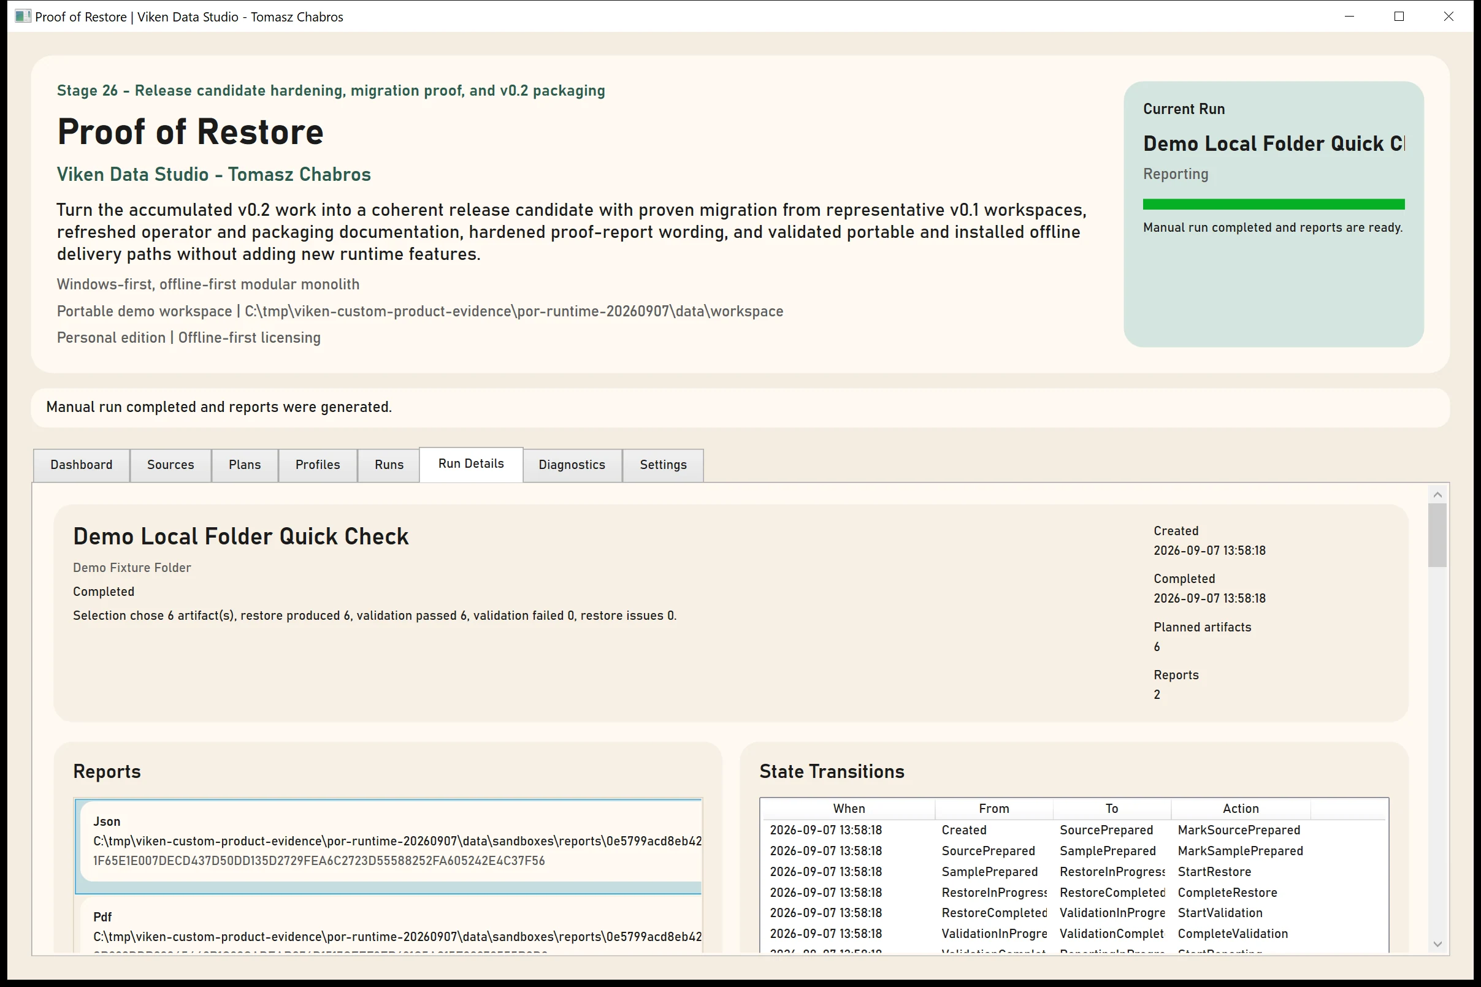Image resolution: width=1481 pixels, height=987 pixels.
Task: Click the scroll up arrow in Run Details
Action: click(1437, 495)
